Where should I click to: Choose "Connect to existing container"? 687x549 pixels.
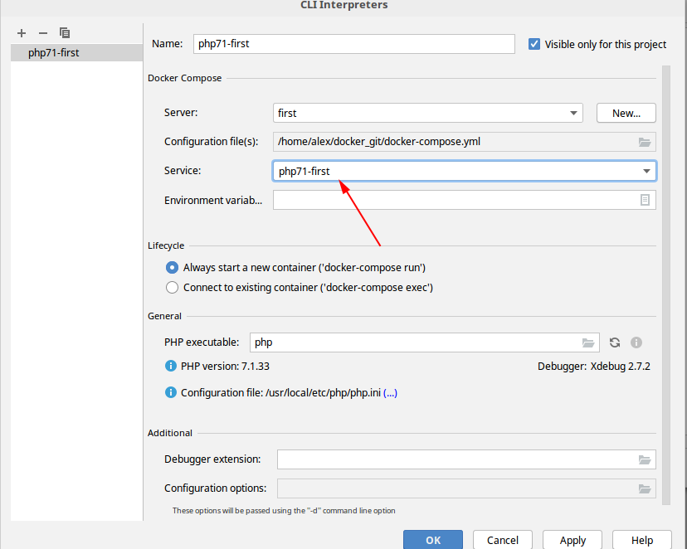[172, 287]
